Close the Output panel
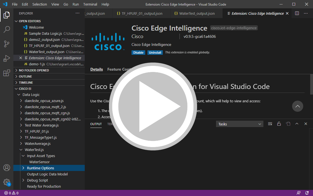 (x=306, y=124)
